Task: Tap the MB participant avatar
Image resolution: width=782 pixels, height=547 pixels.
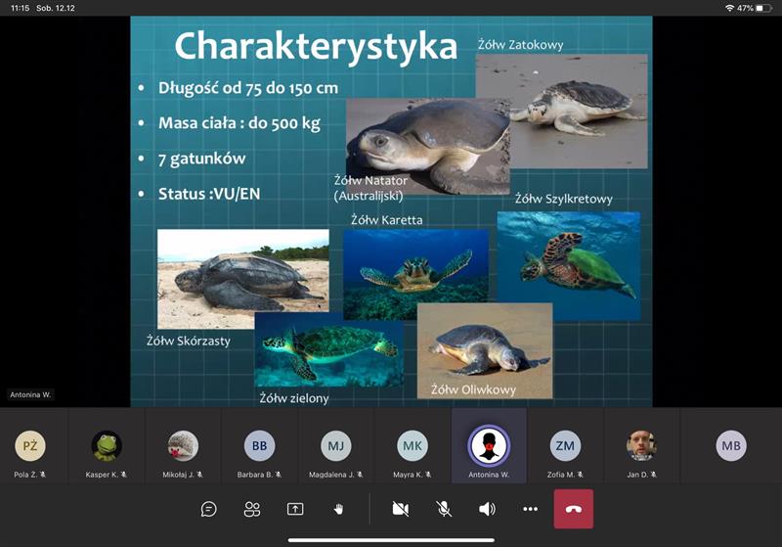Action: (730, 446)
